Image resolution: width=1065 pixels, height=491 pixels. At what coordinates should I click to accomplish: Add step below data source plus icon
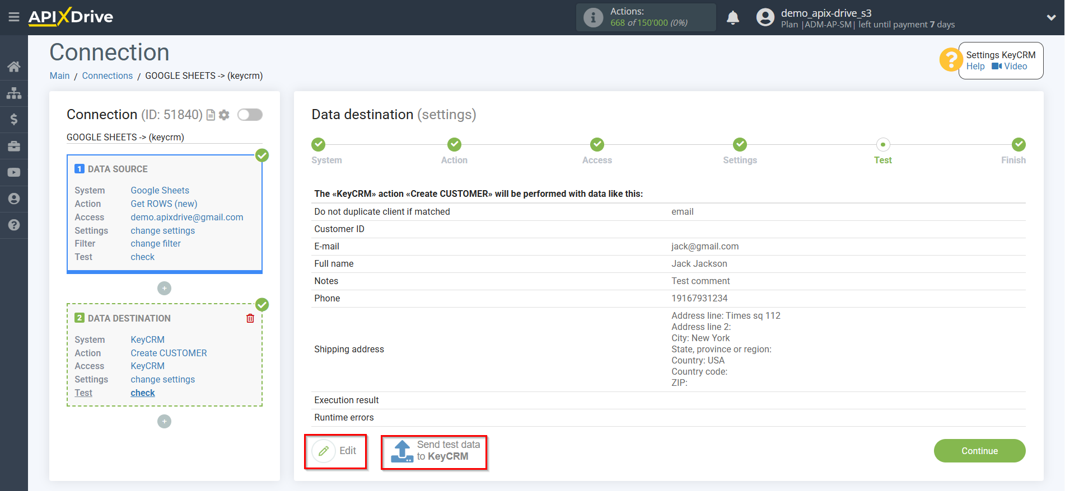(x=164, y=289)
